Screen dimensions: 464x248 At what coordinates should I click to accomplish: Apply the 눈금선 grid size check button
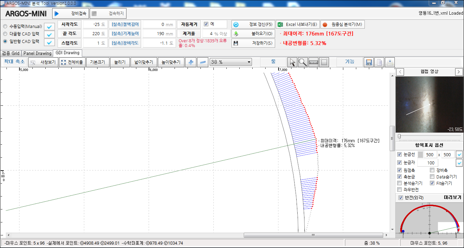459,155
